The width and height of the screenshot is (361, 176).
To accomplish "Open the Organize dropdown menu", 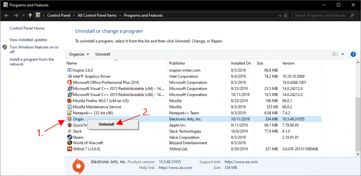I will coord(79,54).
